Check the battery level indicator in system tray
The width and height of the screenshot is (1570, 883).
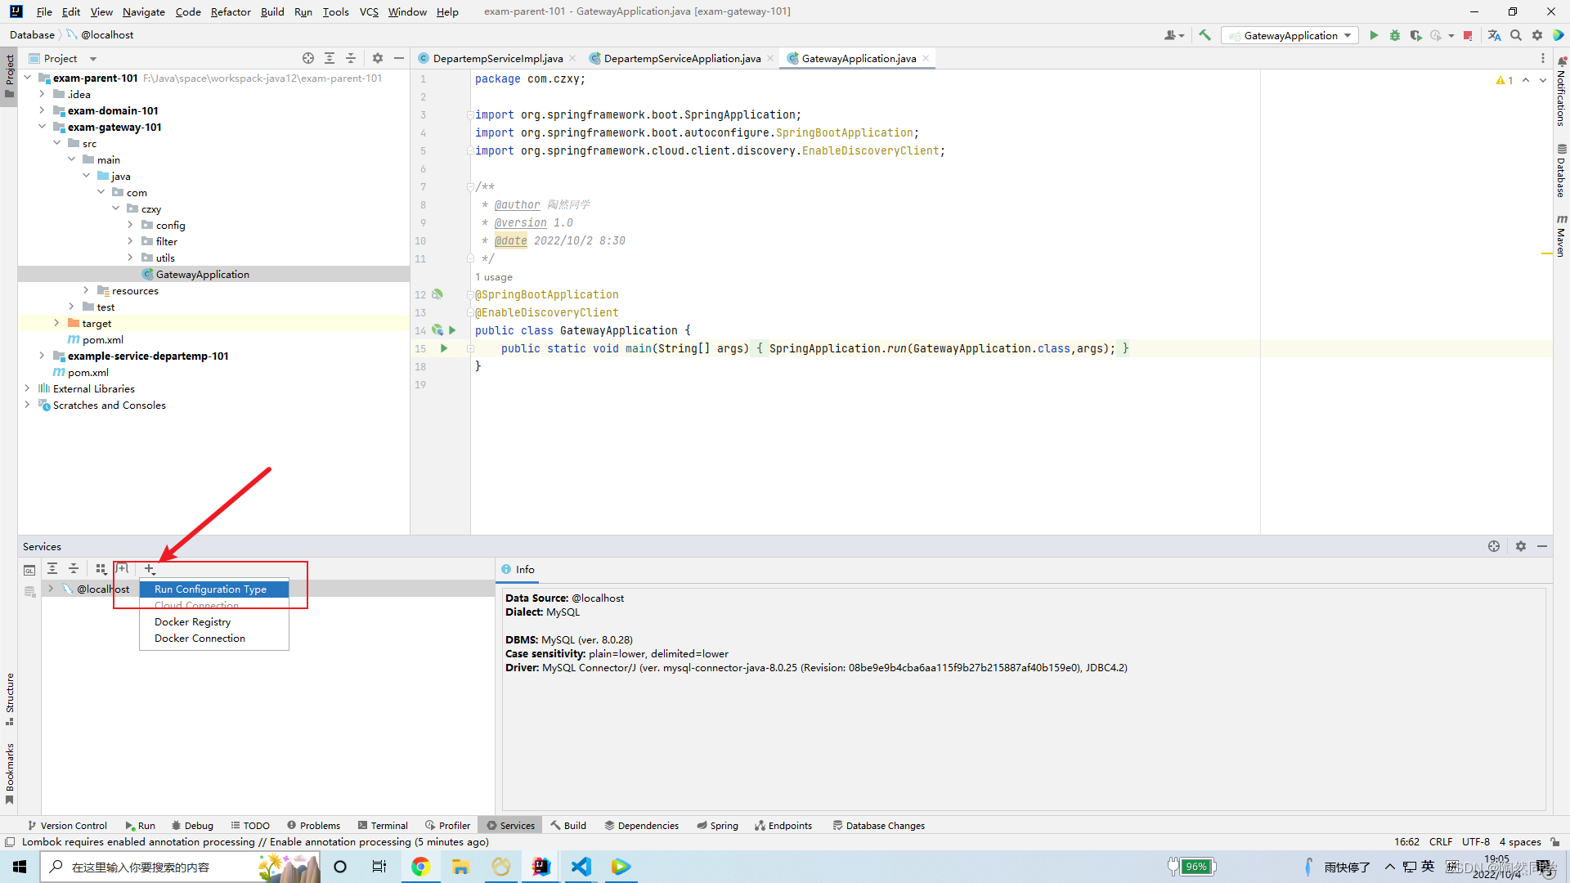coord(1193,866)
